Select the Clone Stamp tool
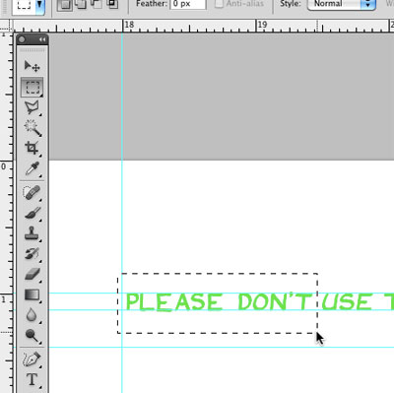 [32, 233]
